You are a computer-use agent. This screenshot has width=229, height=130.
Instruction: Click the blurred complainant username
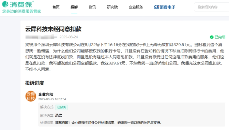[x=41, y=37]
